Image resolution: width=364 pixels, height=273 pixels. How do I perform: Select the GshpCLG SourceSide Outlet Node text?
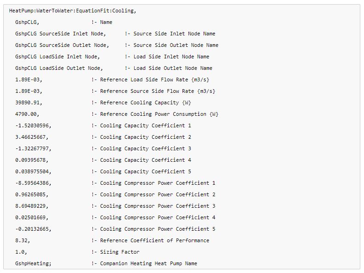pos(62,45)
